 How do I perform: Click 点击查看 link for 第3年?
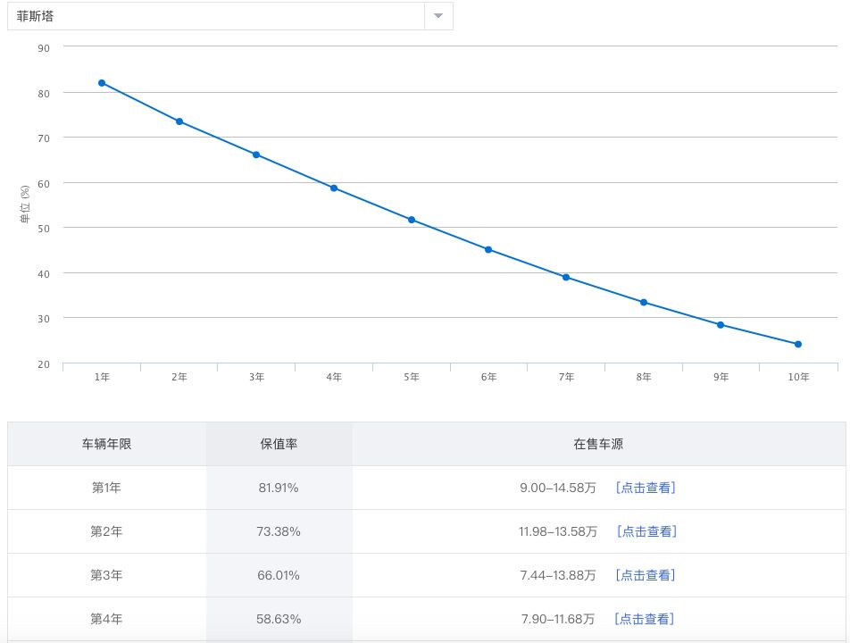(646, 575)
